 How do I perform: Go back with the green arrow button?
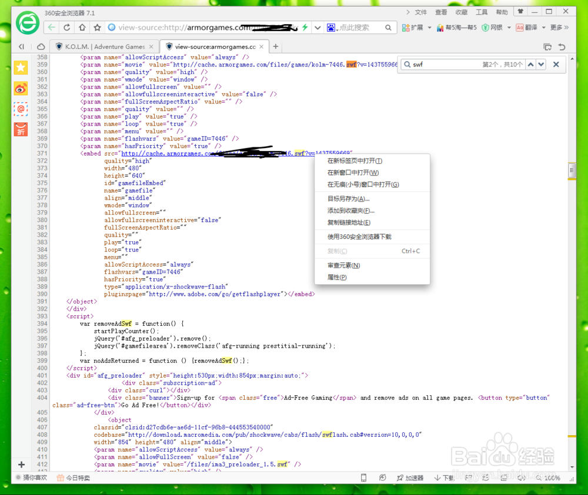52,28
